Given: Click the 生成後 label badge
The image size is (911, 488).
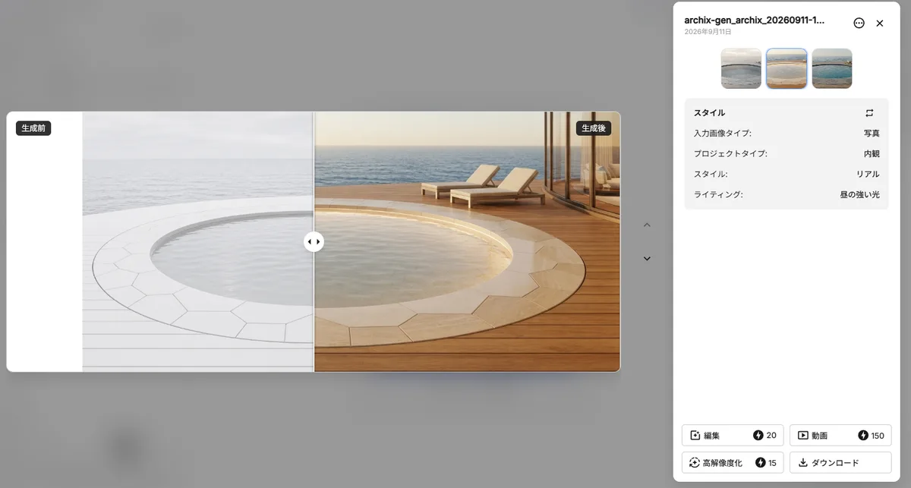Looking at the screenshot, I should pyautogui.click(x=594, y=128).
